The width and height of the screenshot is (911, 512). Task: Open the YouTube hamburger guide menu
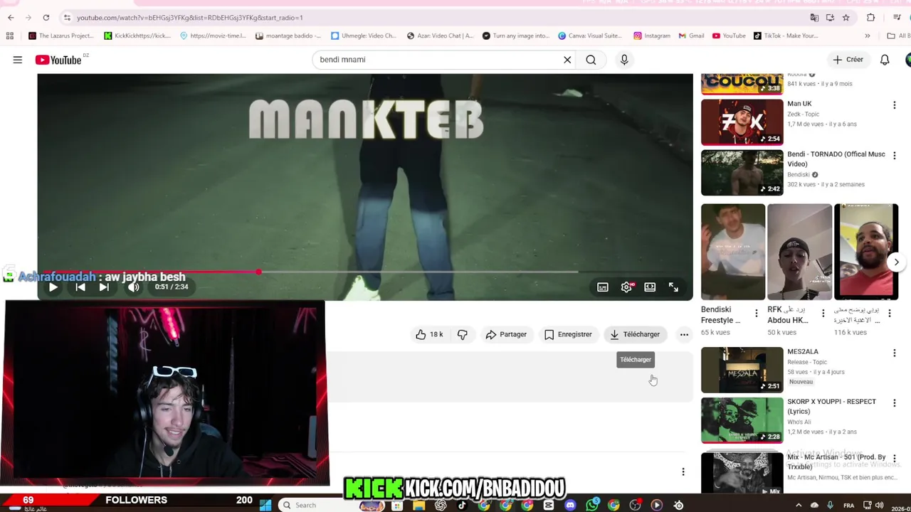tap(17, 60)
